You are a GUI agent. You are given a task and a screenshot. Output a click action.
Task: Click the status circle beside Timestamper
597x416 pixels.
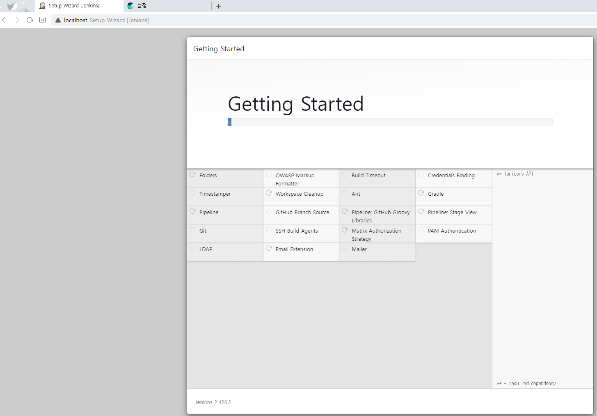coord(192,193)
